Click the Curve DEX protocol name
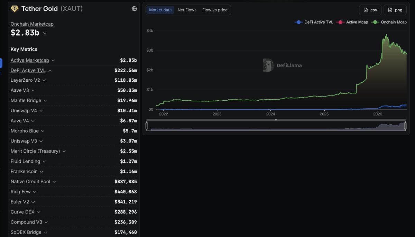 (x=22, y=212)
